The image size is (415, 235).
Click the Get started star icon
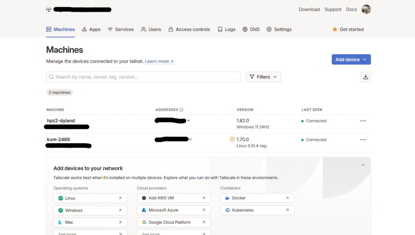click(335, 29)
